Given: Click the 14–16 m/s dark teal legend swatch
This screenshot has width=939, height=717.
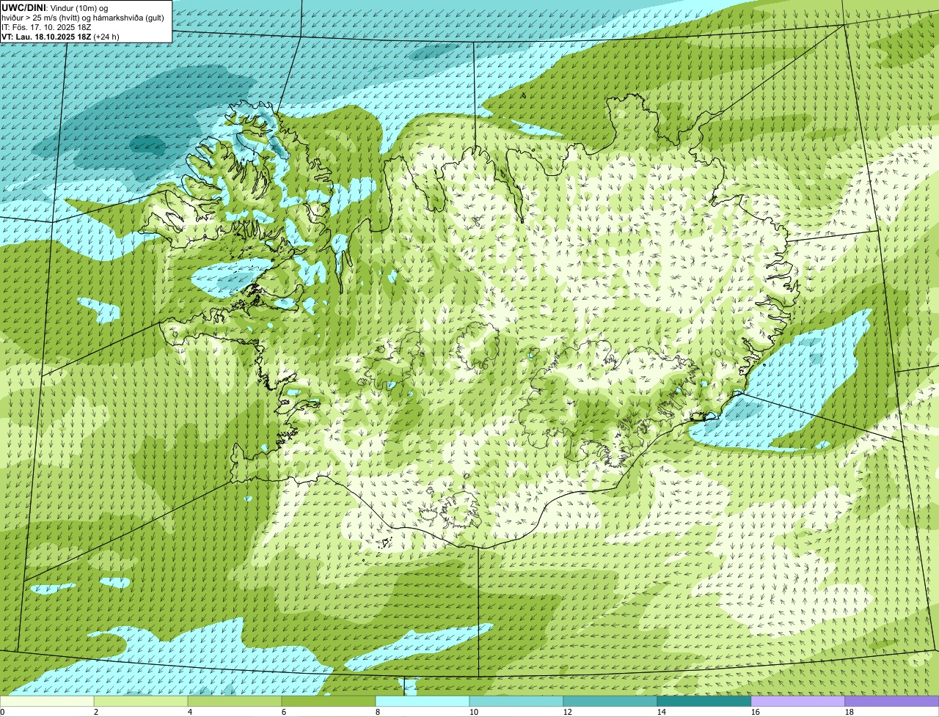Looking at the screenshot, I should (704, 702).
